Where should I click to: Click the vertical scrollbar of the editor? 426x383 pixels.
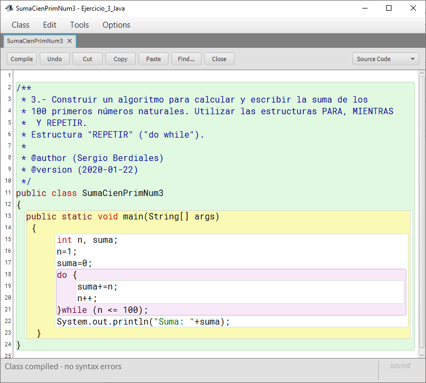coord(422,212)
